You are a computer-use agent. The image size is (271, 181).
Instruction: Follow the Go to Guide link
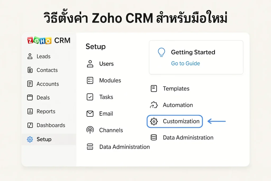tap(186, 63)
